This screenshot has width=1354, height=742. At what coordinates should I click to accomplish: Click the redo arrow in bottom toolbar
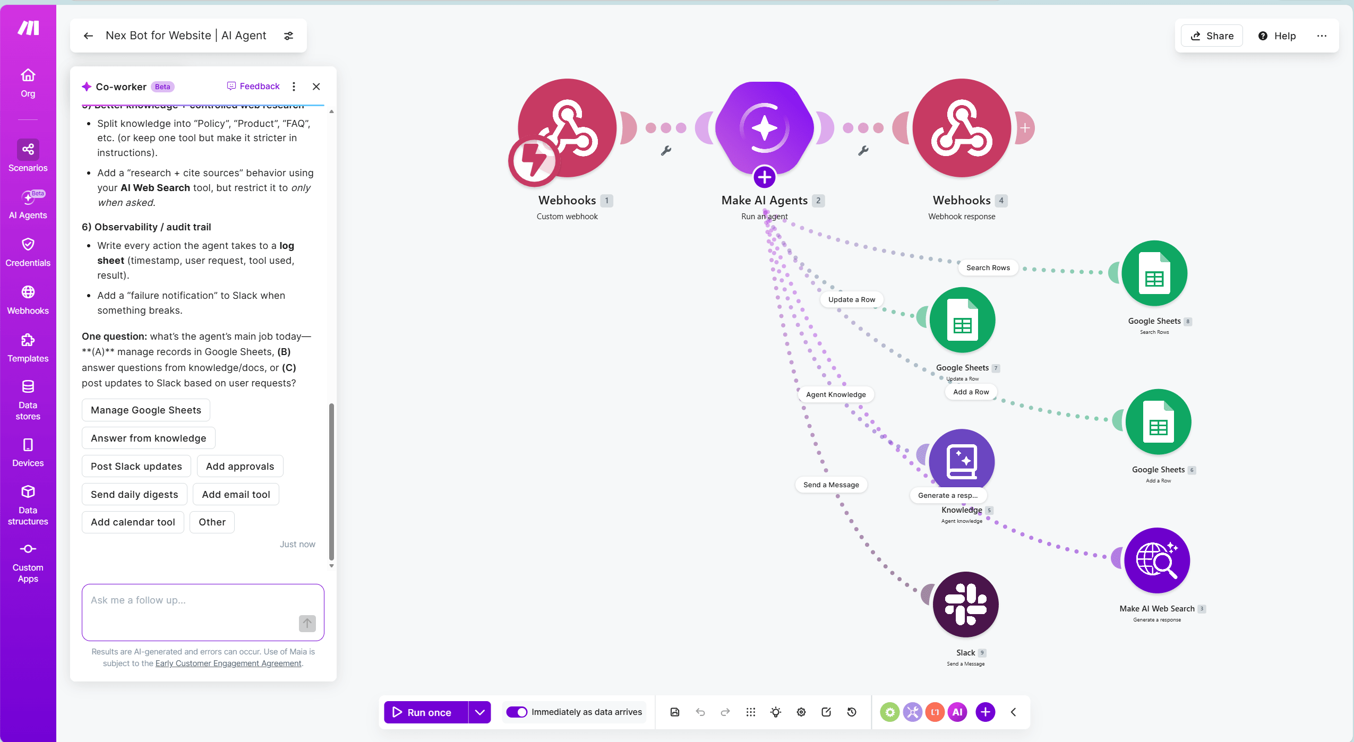point(725,712)
